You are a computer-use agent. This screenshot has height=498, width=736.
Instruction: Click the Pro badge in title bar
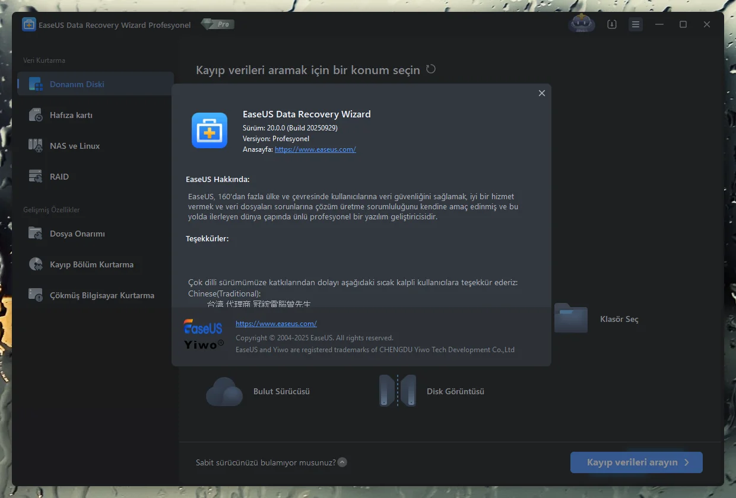click(218, 24)
